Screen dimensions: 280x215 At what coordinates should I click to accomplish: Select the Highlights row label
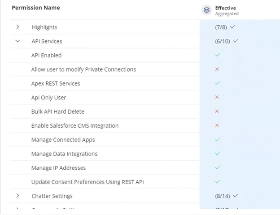coord(44,27)
